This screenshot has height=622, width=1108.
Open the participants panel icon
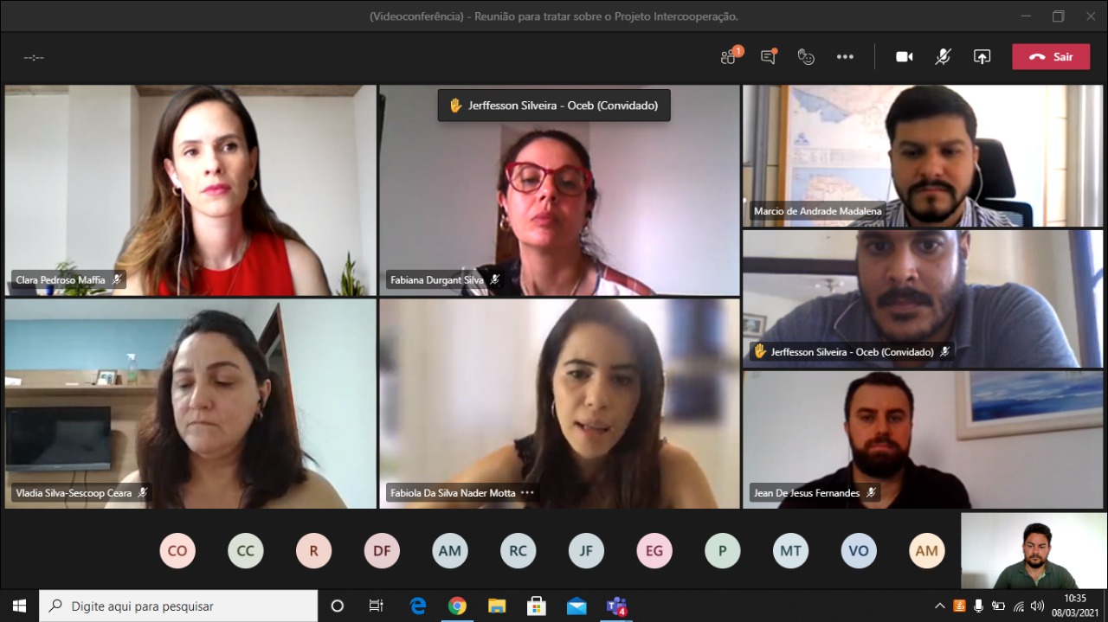pos(730,57)
